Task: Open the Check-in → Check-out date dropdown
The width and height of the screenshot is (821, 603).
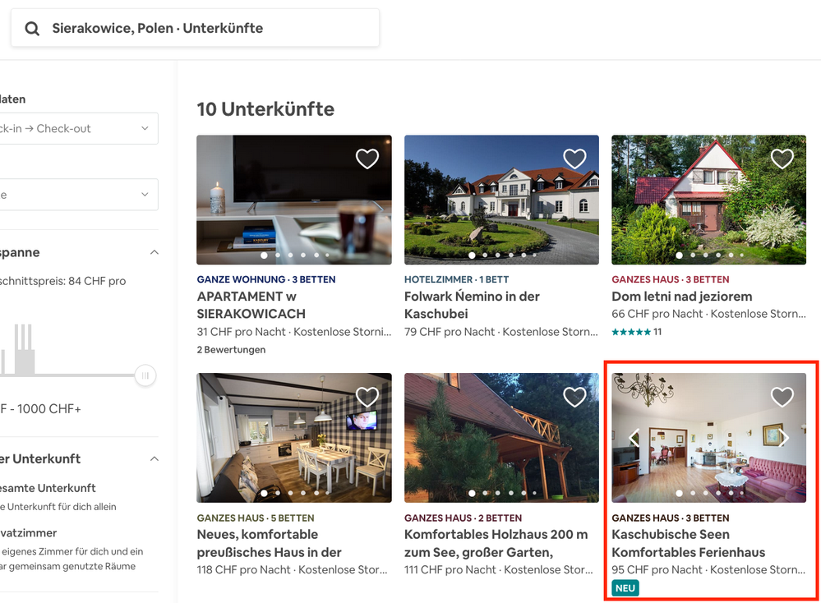Action: click(78, 129)
